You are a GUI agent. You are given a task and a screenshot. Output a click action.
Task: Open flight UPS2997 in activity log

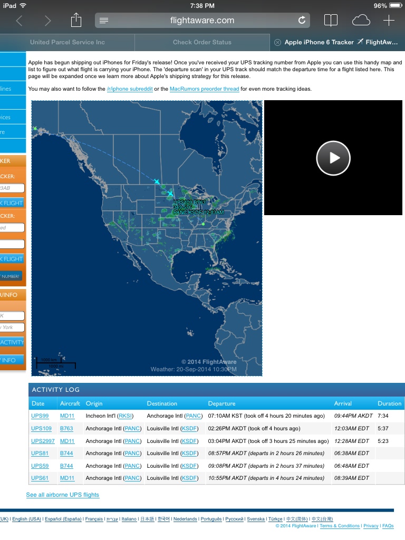click(43, 441)
